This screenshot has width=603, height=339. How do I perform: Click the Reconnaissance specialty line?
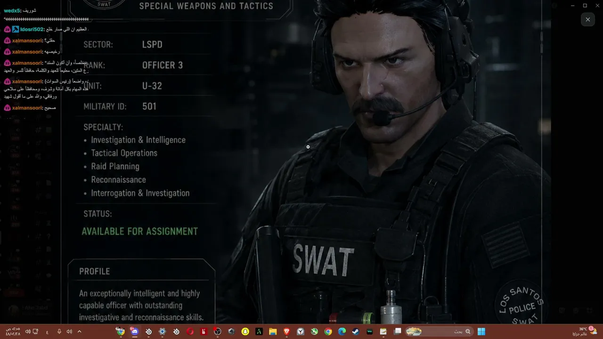tap(118, 179)
